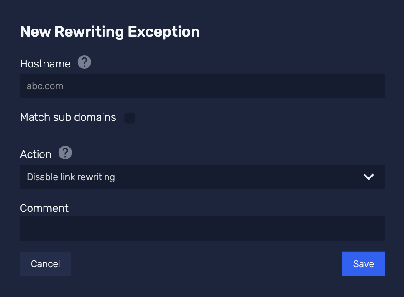The image size is (404, 297).
Task: Focus the Comment text area
Action: pyautogui.click(x=202, y=228)
